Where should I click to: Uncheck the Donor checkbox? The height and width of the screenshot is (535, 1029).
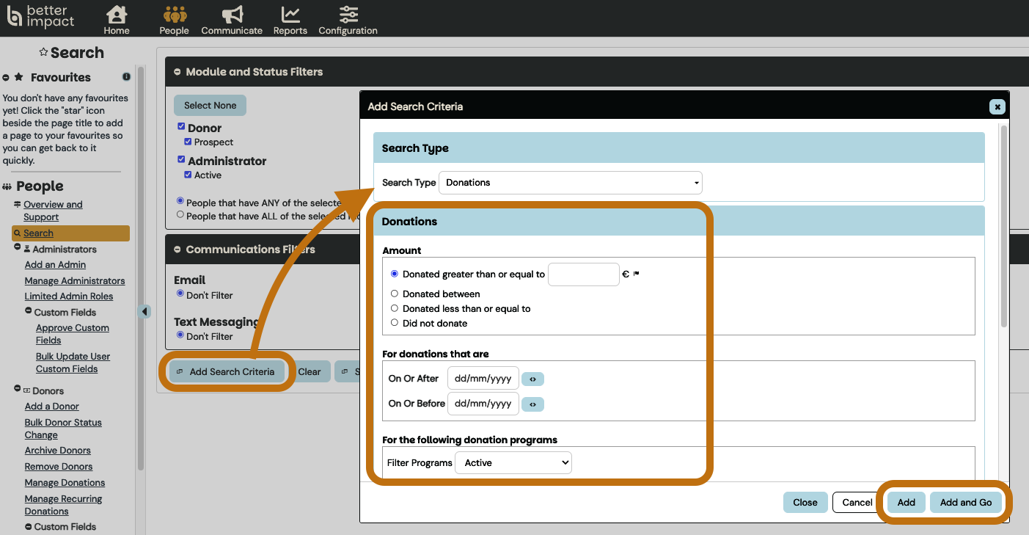click(x=181, y=127)
